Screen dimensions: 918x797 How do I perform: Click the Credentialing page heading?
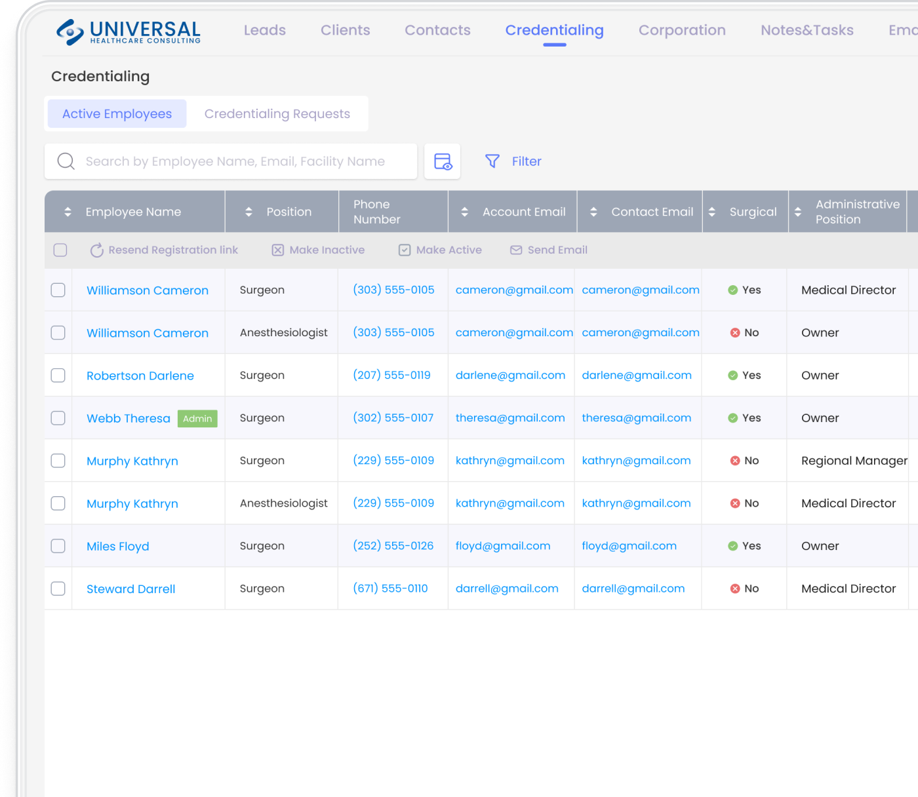click(x=100, y=77)
